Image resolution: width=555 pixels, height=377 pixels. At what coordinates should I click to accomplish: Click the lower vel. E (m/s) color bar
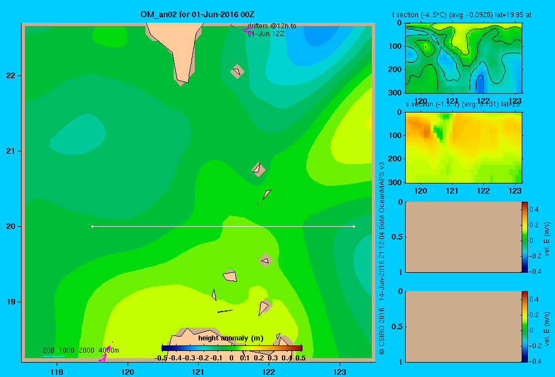click(524, 327)
